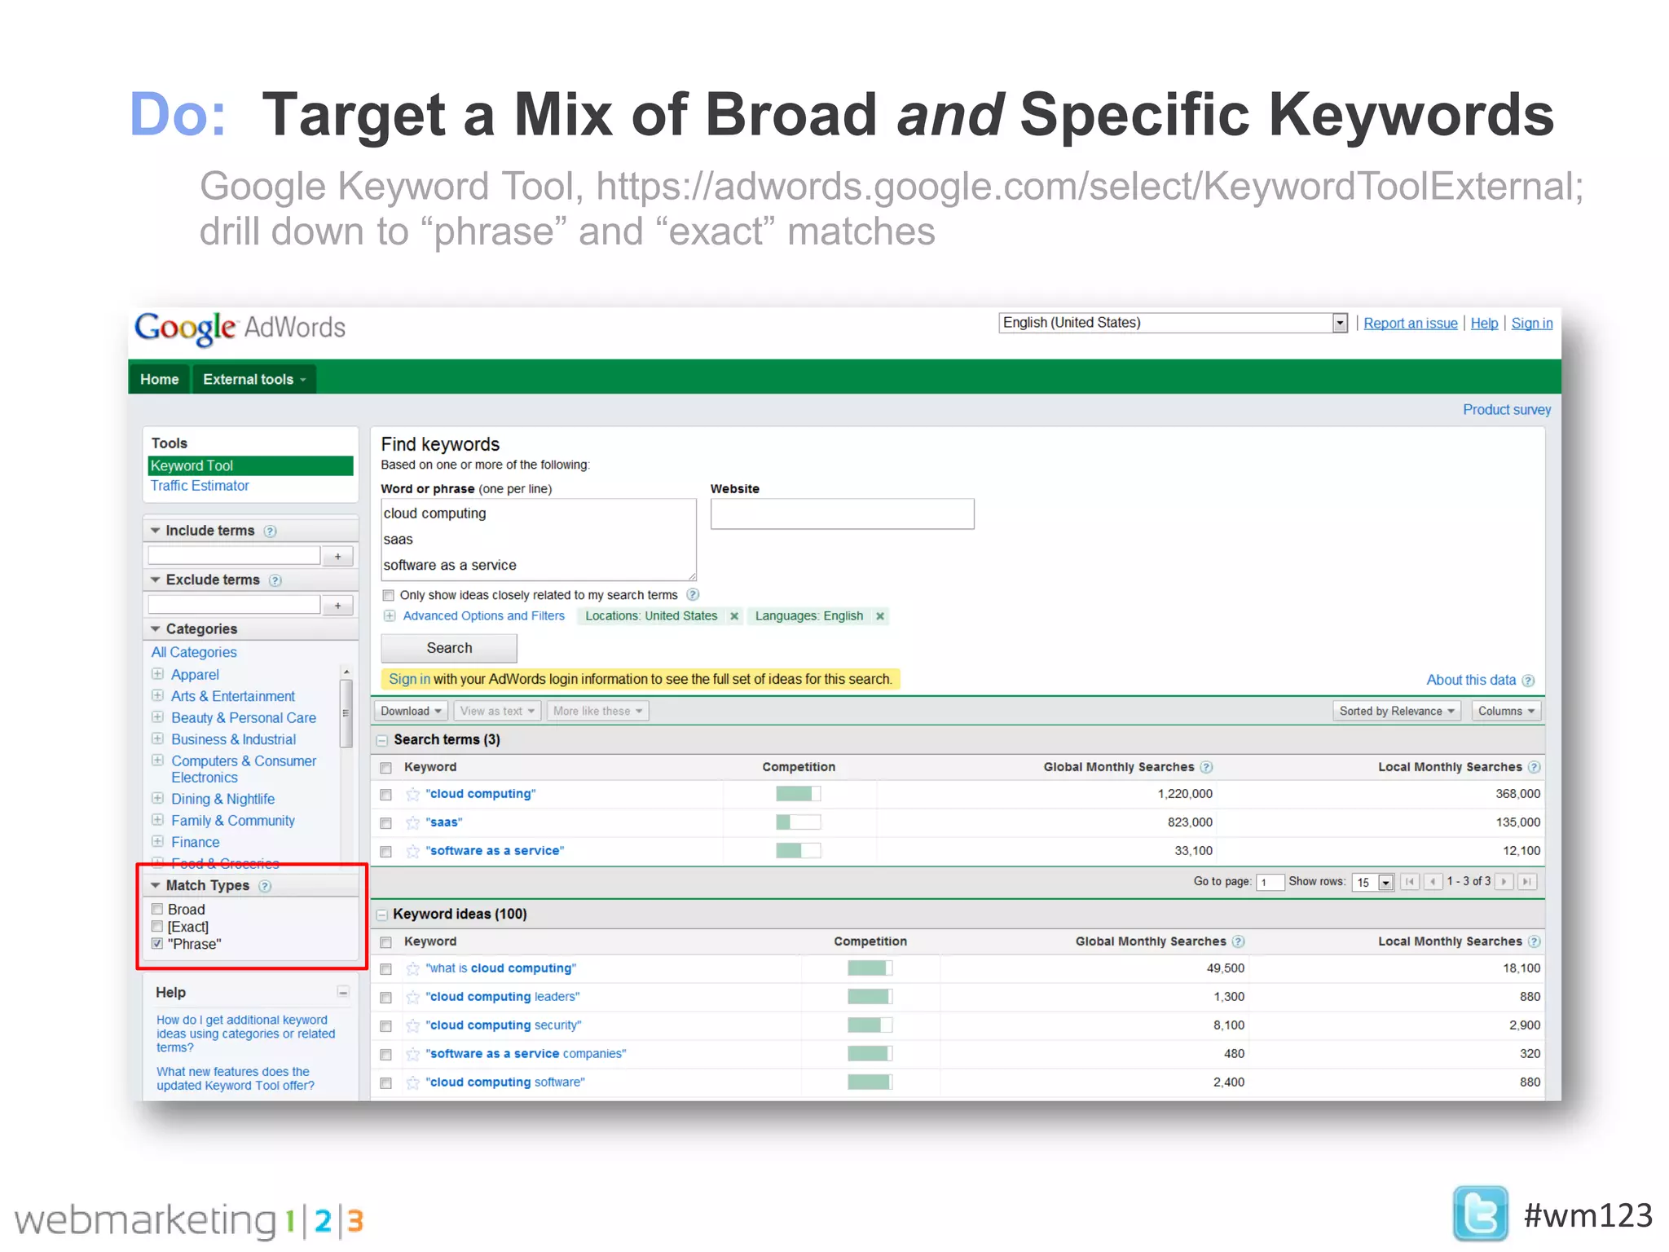Image resolution: width=1669 pixels, height=1252 pixels.
Task: Open the Home tab
Action: tap(160, 379)
